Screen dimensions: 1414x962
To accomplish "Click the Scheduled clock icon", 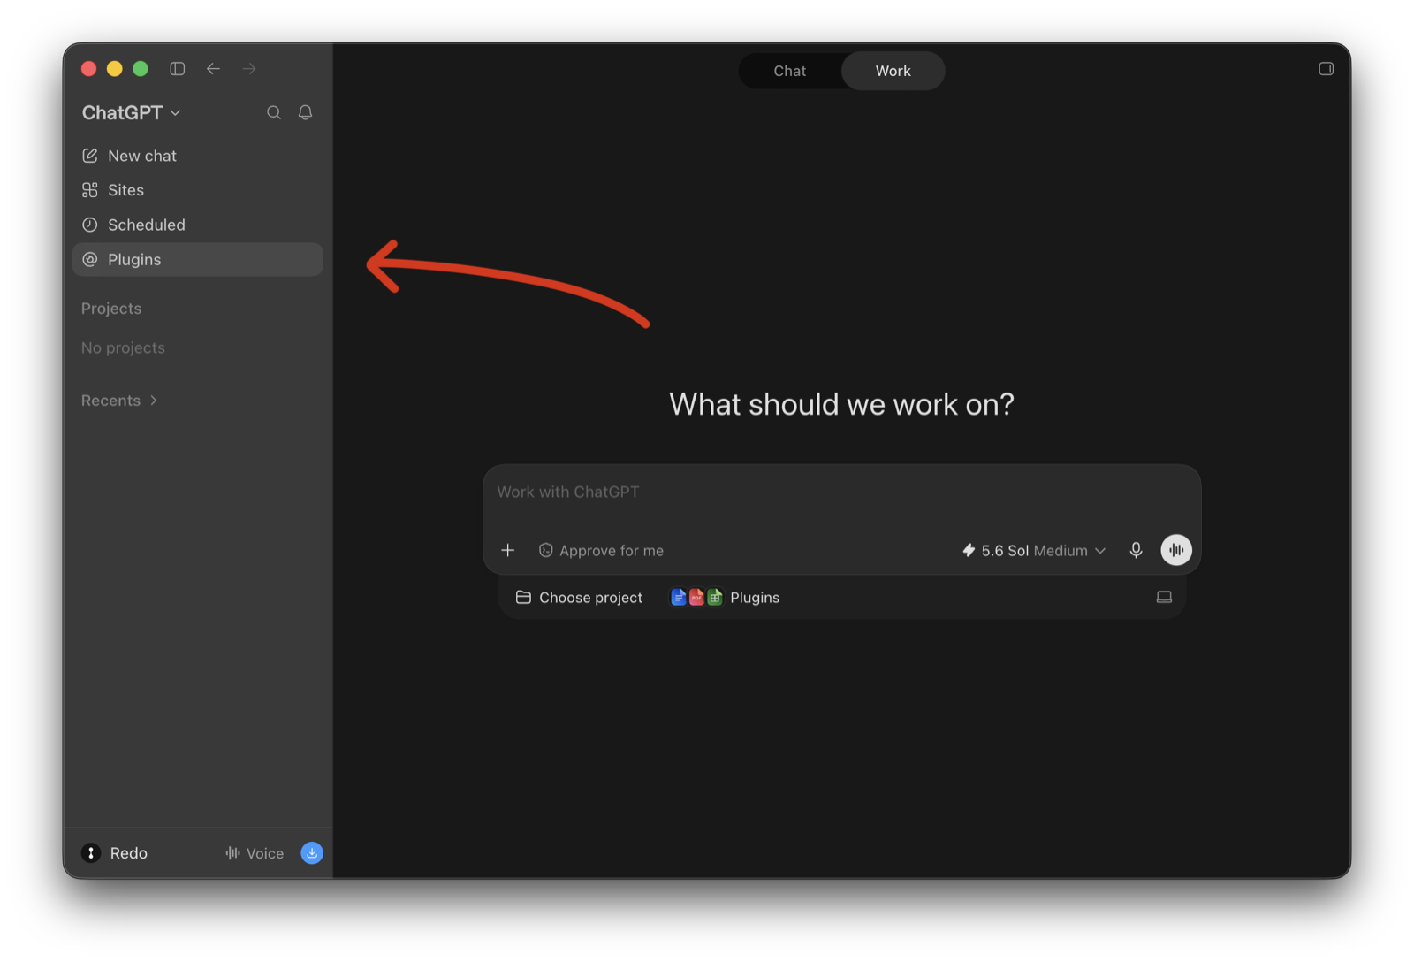I will point(90,225).
